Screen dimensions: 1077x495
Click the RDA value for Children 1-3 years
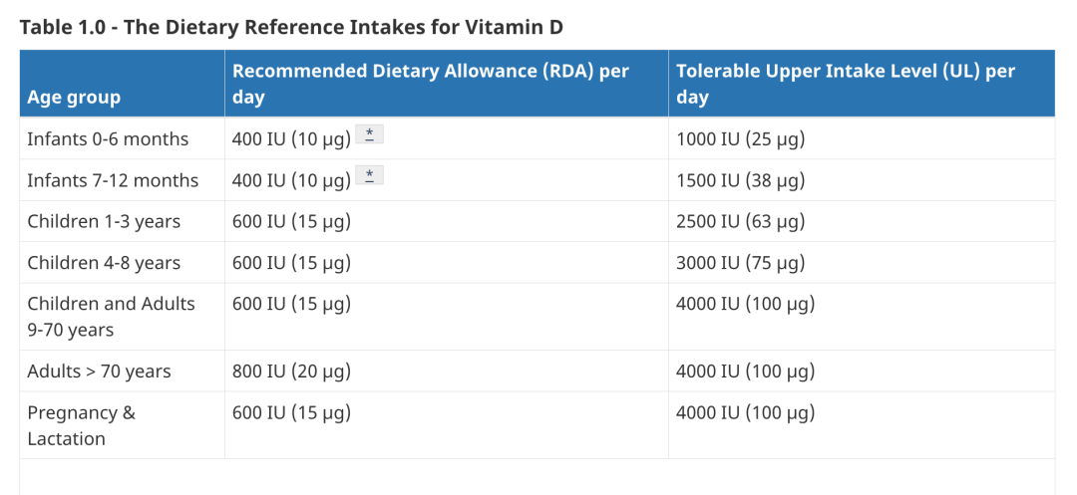(291, 221)
